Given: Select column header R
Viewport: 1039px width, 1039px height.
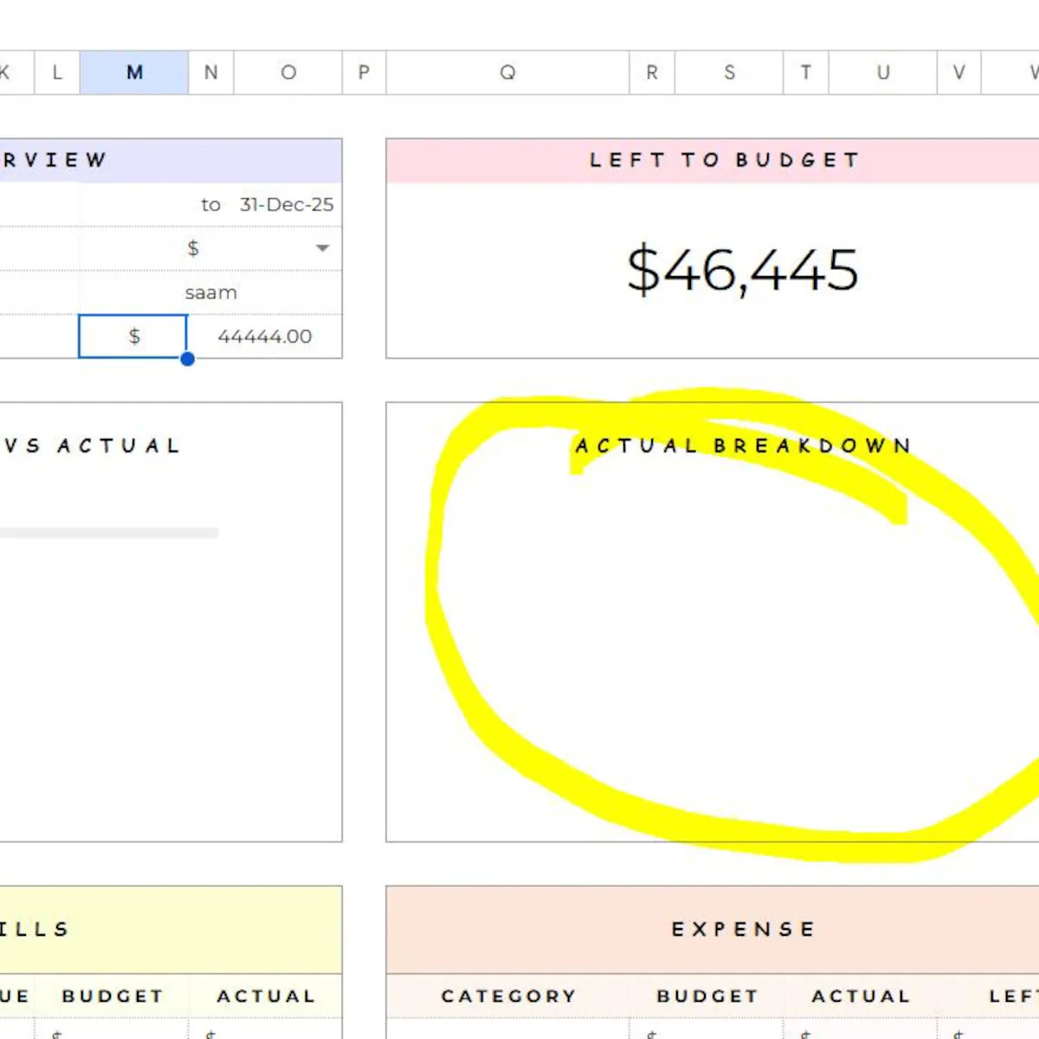Looking at the screenshot, I should coord(652,73).
